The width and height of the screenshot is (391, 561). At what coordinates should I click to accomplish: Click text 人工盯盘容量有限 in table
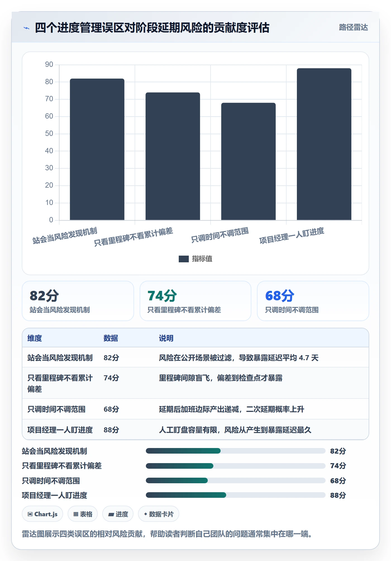pos(188,430)
